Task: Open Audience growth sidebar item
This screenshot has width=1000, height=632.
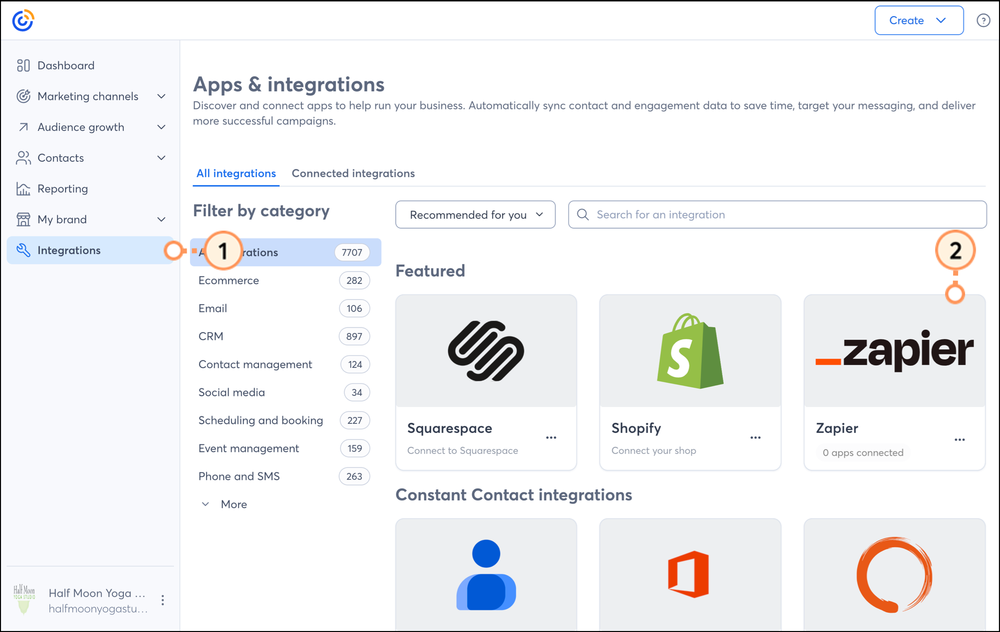Action: pos(90,127)
